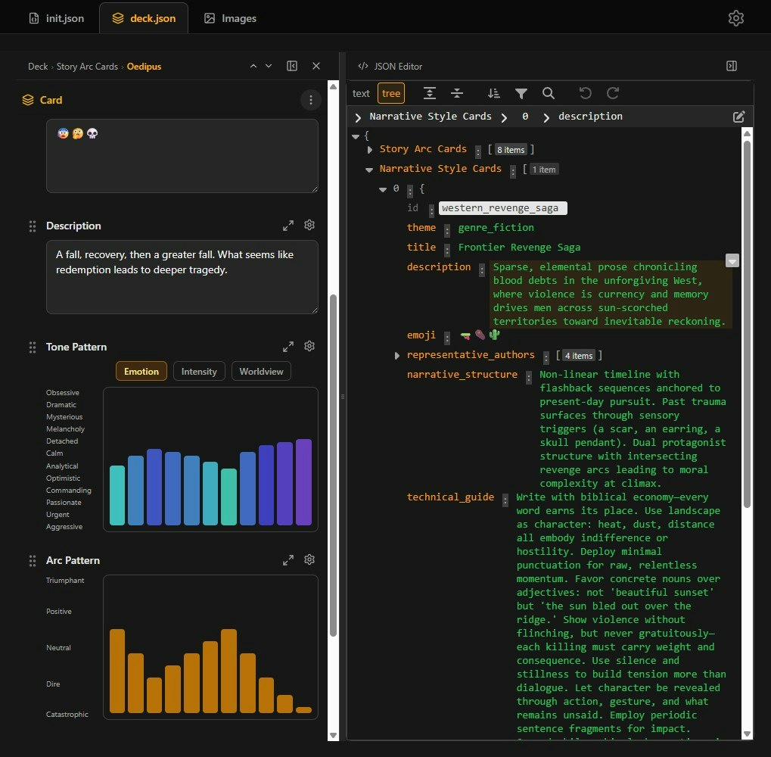This screenshot has width=771, height=757.
Task: Expand the Story Arc Cards node
Action: [x=370, y=150]
